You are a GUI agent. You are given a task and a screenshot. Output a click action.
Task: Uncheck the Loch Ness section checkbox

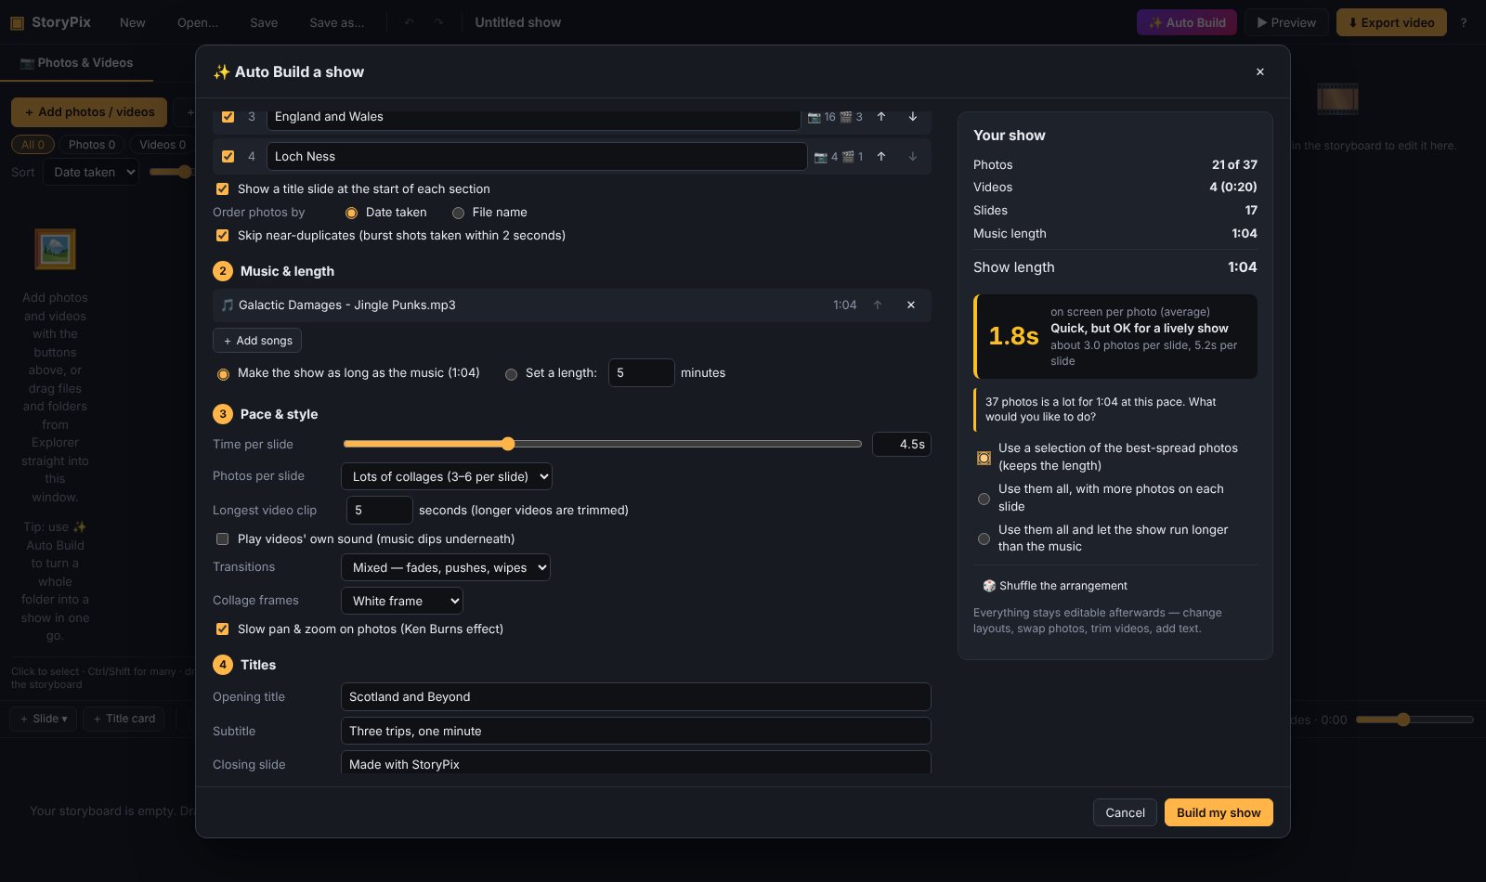228,157
